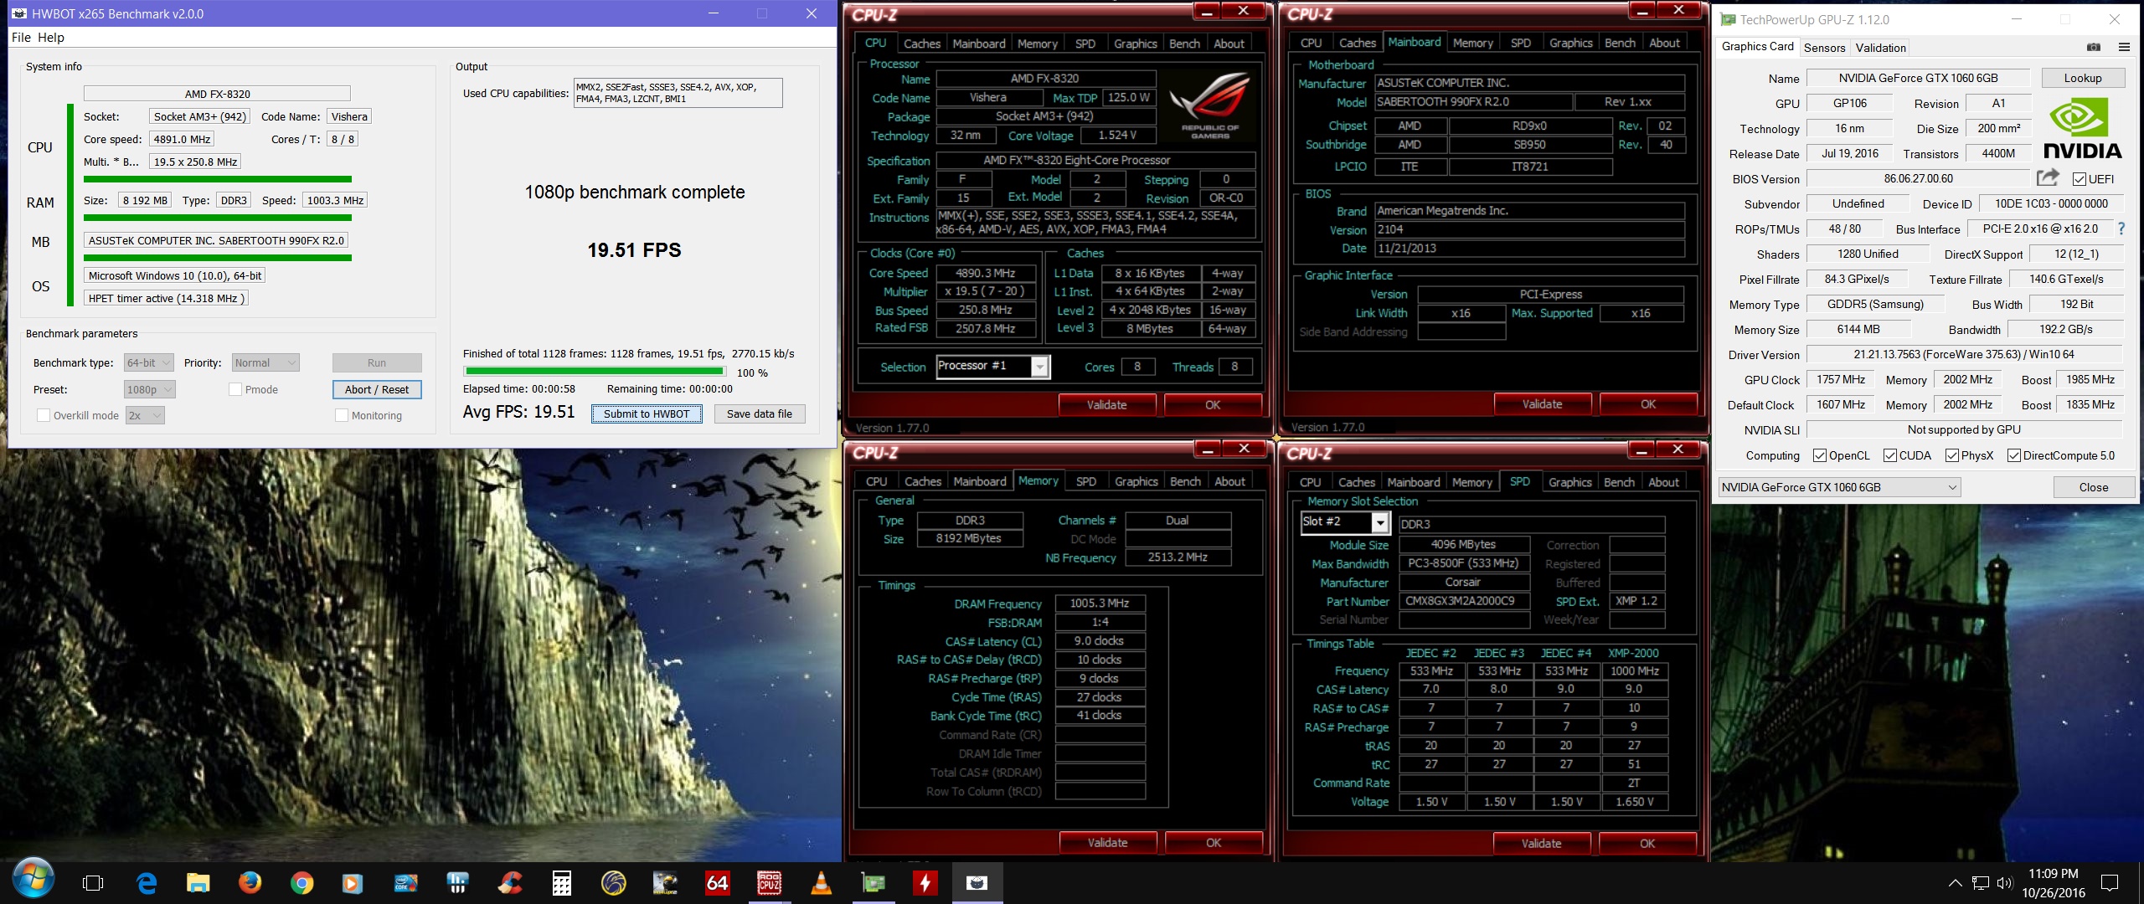Screen dimensions: 2144x904
Task: Click the Save data file button
Action: pyautogui.click(x=760, y=413)
